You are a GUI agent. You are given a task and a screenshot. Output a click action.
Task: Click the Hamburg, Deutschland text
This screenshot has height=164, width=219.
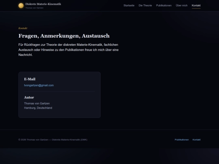(38, 108)
